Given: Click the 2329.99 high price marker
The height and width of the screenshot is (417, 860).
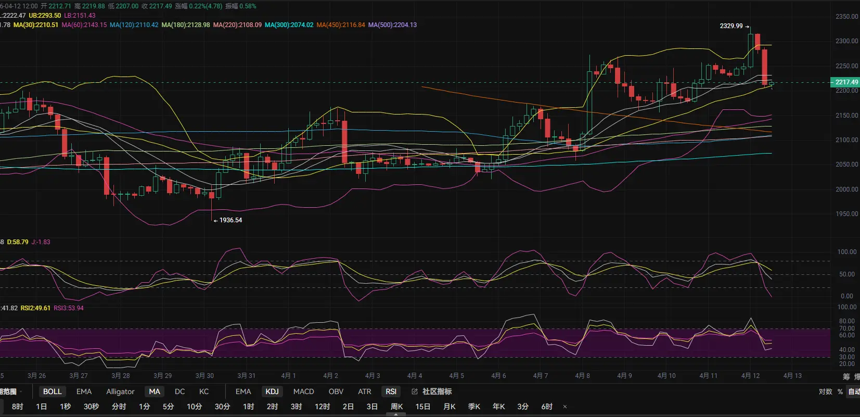Looking at the screenshot, I should click(731, 26).
